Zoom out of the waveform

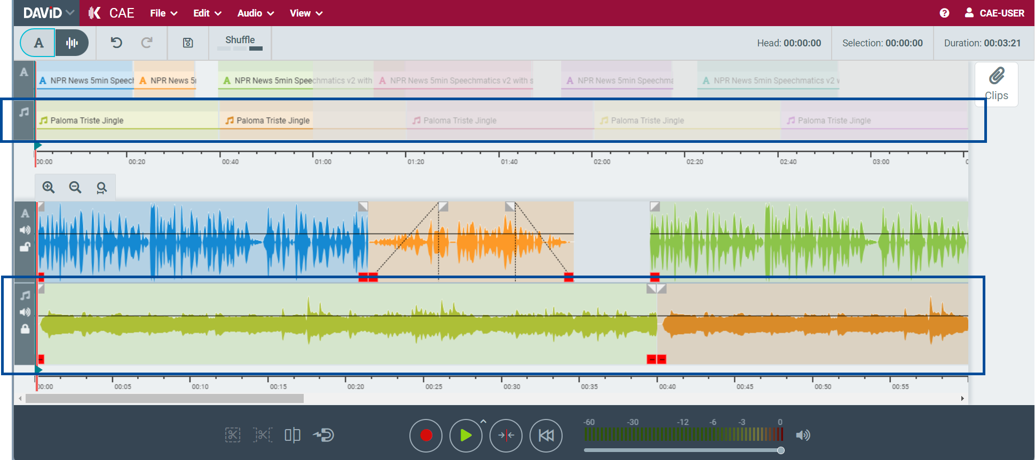point(75,187)
